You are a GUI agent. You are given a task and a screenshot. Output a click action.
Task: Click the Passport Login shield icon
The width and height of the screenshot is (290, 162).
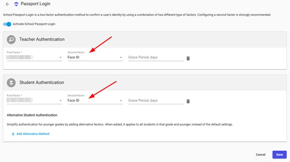[x=16, y=4]
